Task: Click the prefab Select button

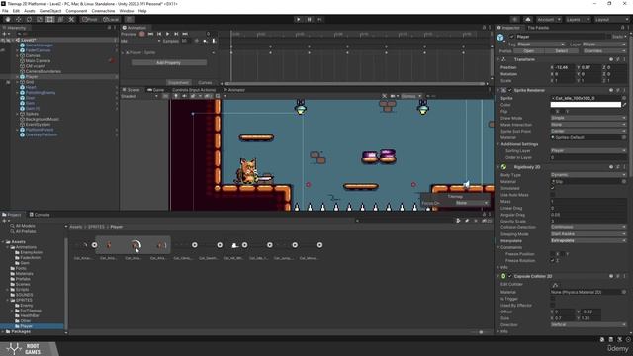Action: pos(561,51)
